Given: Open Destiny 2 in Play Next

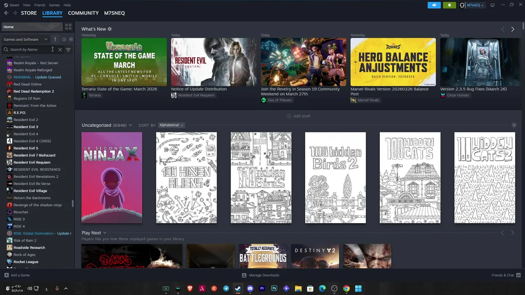Looking at the screenshot, I should tap(315, 256).
